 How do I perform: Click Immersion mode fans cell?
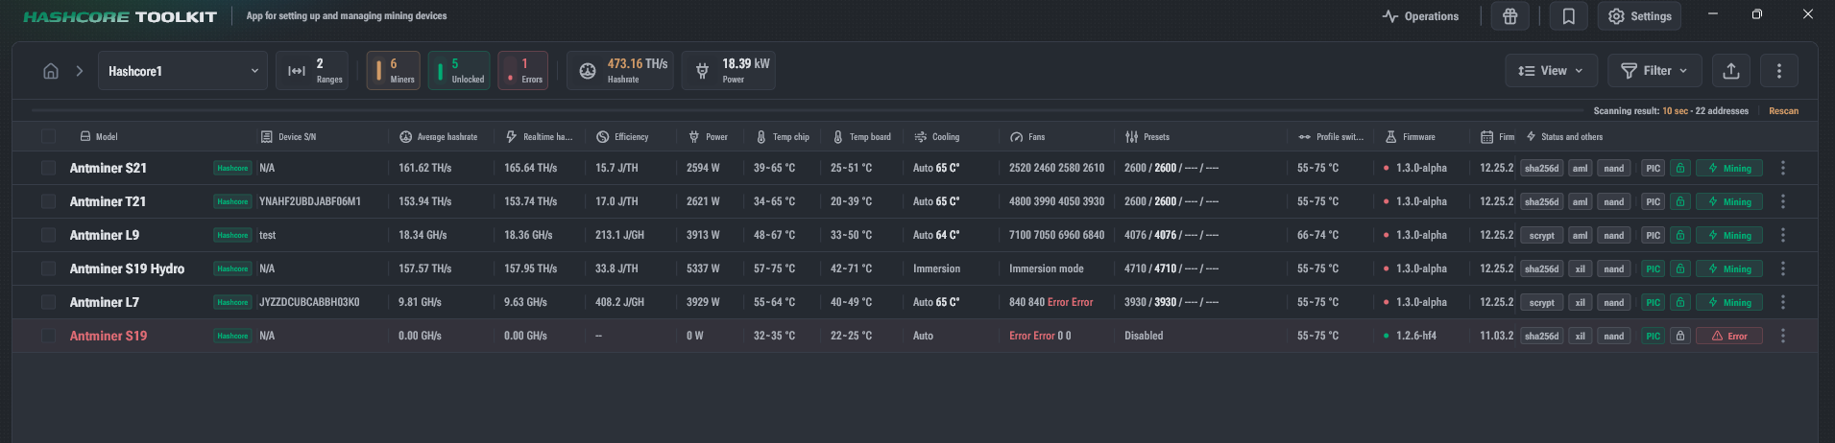(1047, 268)
